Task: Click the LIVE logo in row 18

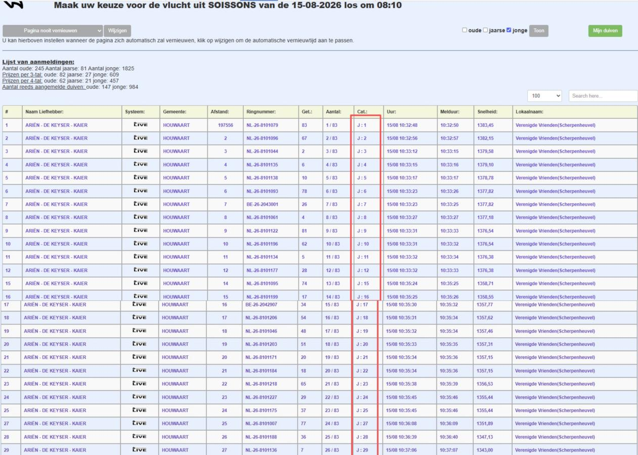Action: point(139,318)
